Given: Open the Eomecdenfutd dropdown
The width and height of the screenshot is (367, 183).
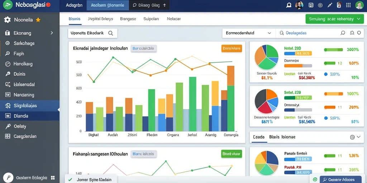Looking at the screenshot, I should 249,33.
